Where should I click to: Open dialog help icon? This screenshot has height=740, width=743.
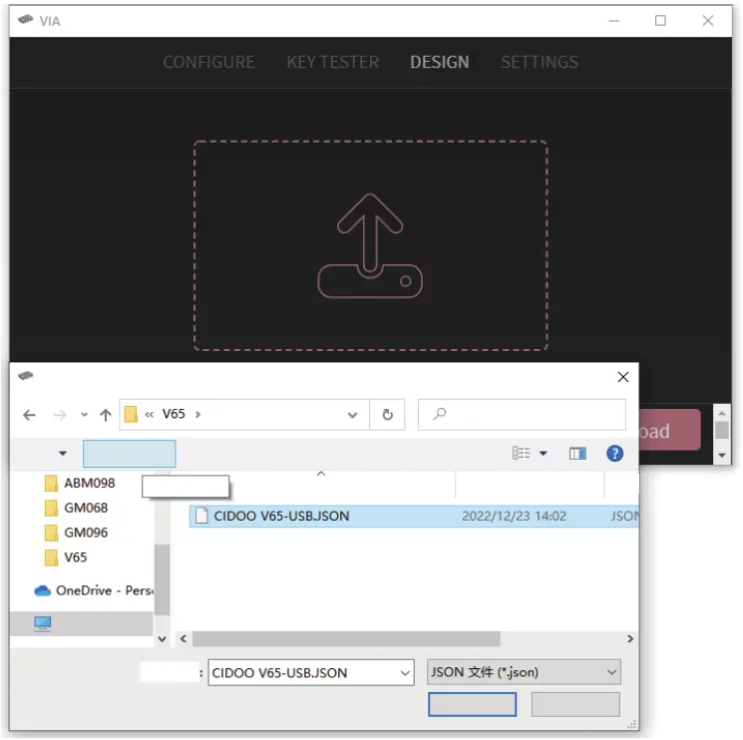[x=614, y=454]
